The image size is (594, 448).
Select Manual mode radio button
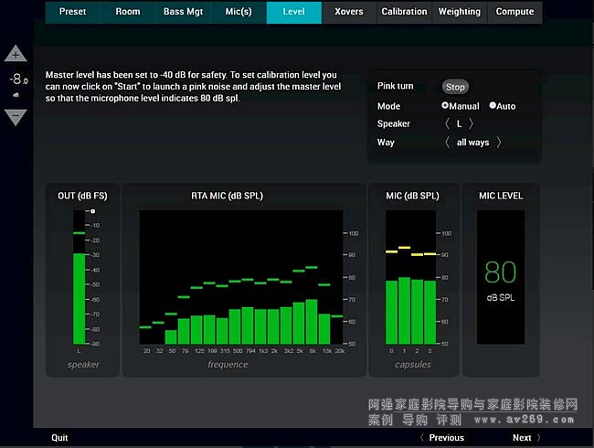tap(445, 106)
